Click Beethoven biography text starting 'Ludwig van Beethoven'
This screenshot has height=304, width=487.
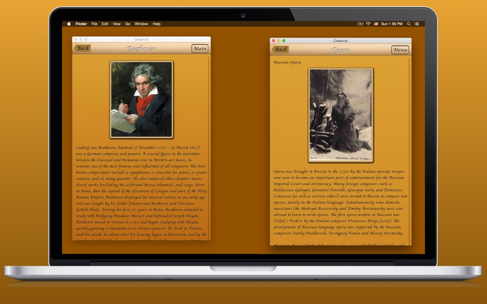[141, 192]
